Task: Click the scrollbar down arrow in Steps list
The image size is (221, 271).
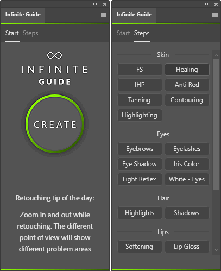Action: (217, 250)
